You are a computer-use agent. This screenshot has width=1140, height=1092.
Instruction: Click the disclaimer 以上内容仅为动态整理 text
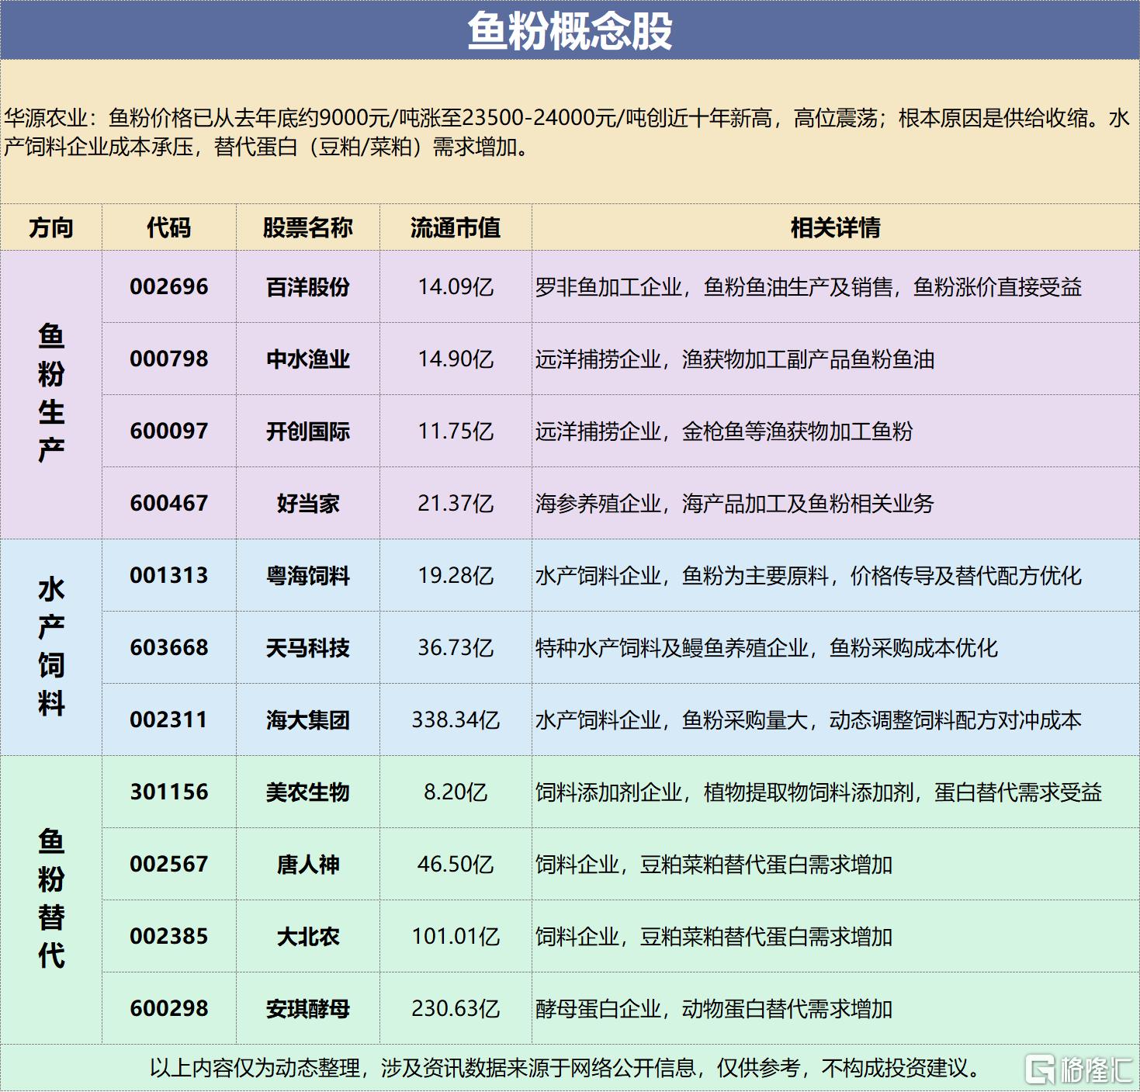[x=563, y=1068]
